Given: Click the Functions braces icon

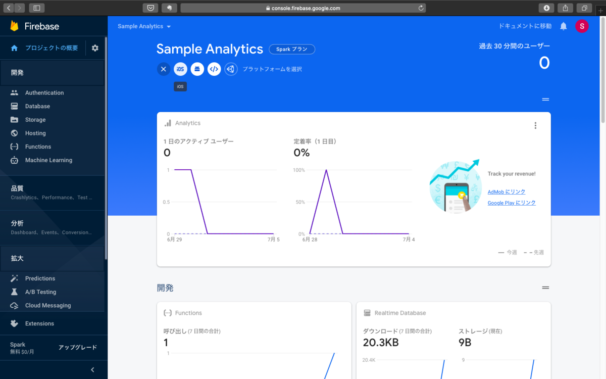Looking at the screenshot, I should [x=15, y=147].
